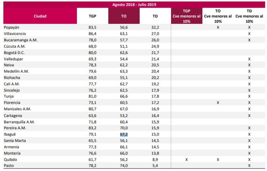This screenshot has height=171, width=267.
Task: Select the Popayán city name
Action: tap(12, 27)
